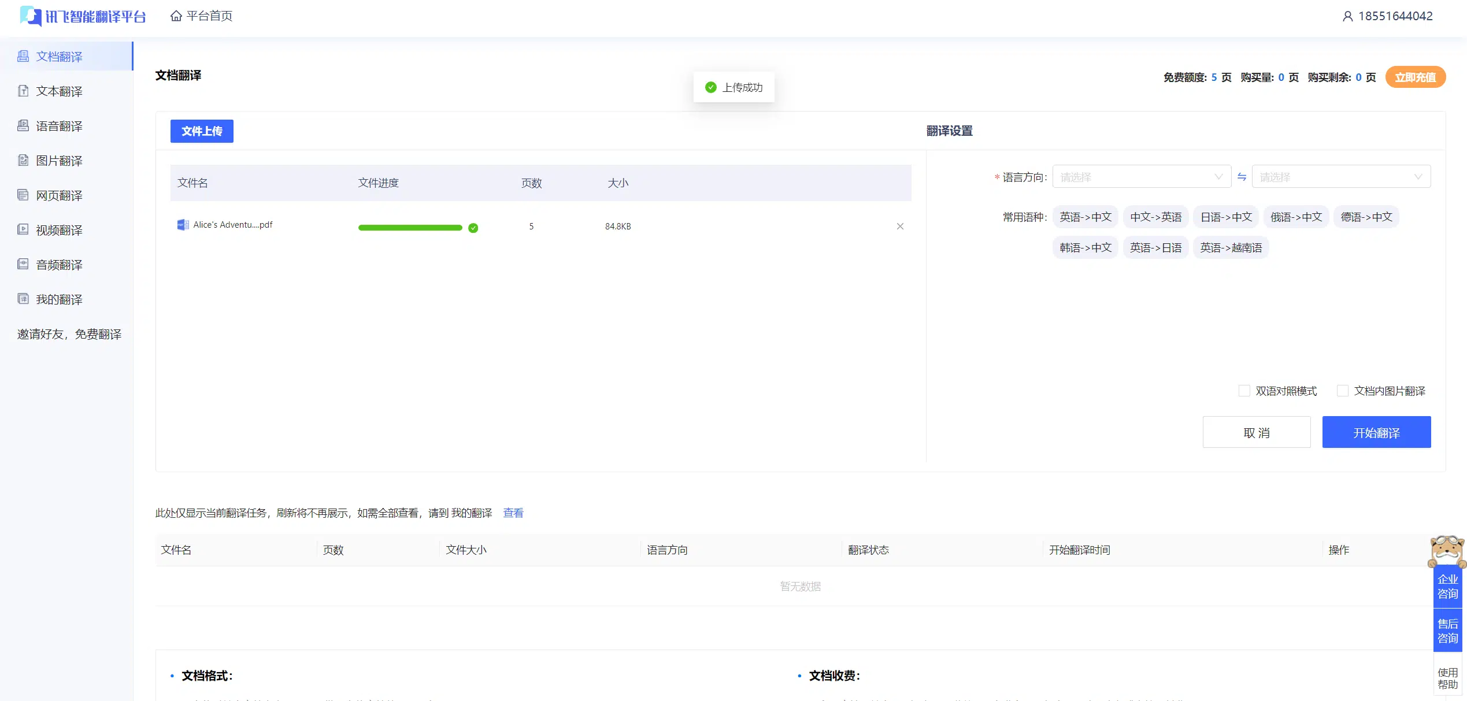Go to 我的翻译 in sidebar
The height and width of the screenshot is (701, 1467).
[59, 299]
